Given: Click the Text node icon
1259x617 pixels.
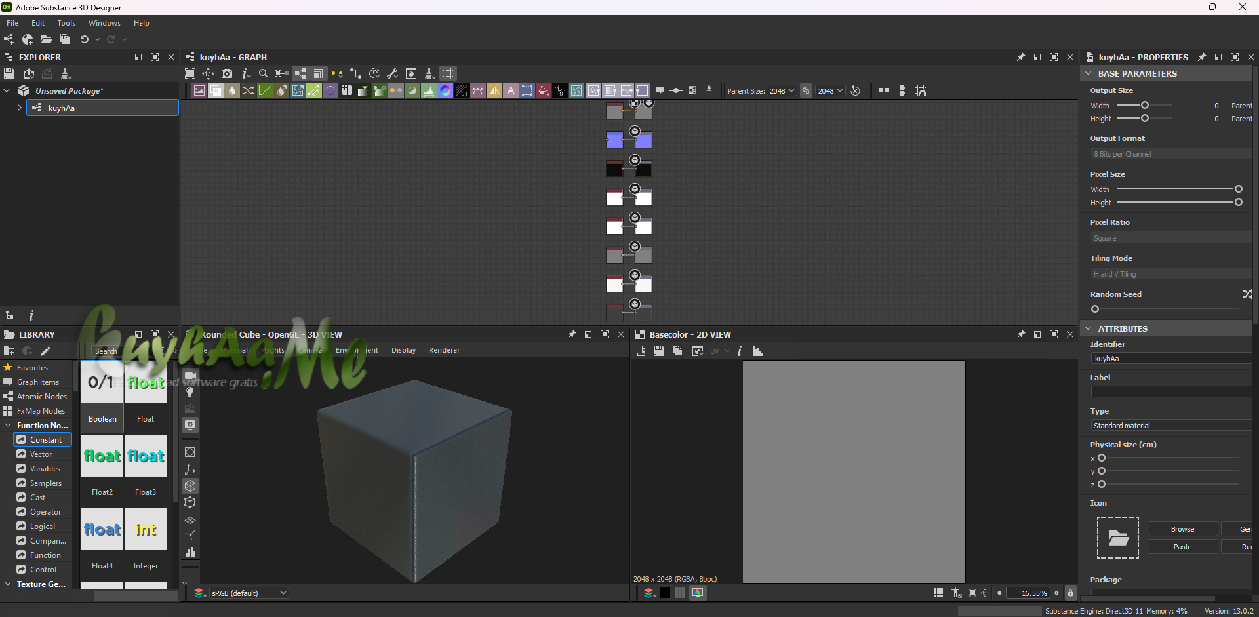Looking at the screenshot, I should [511, 90].
